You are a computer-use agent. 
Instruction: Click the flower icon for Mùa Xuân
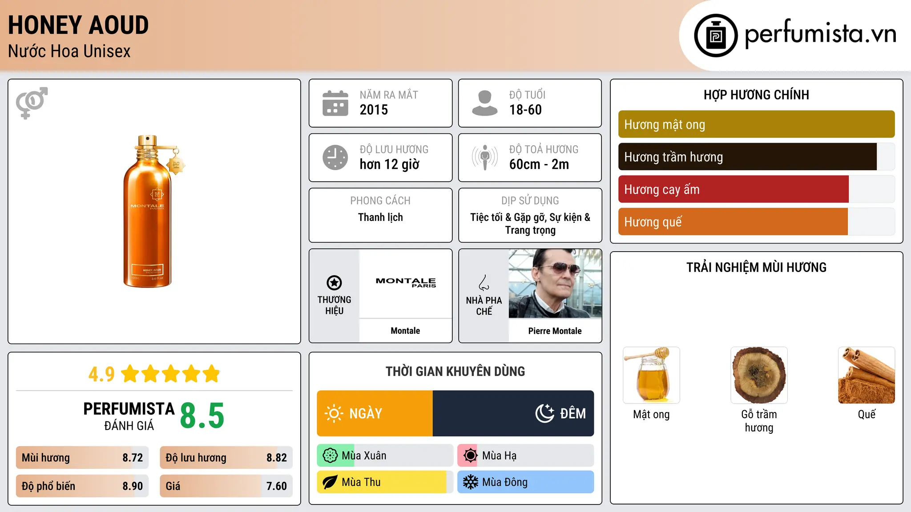click(330, 456)
